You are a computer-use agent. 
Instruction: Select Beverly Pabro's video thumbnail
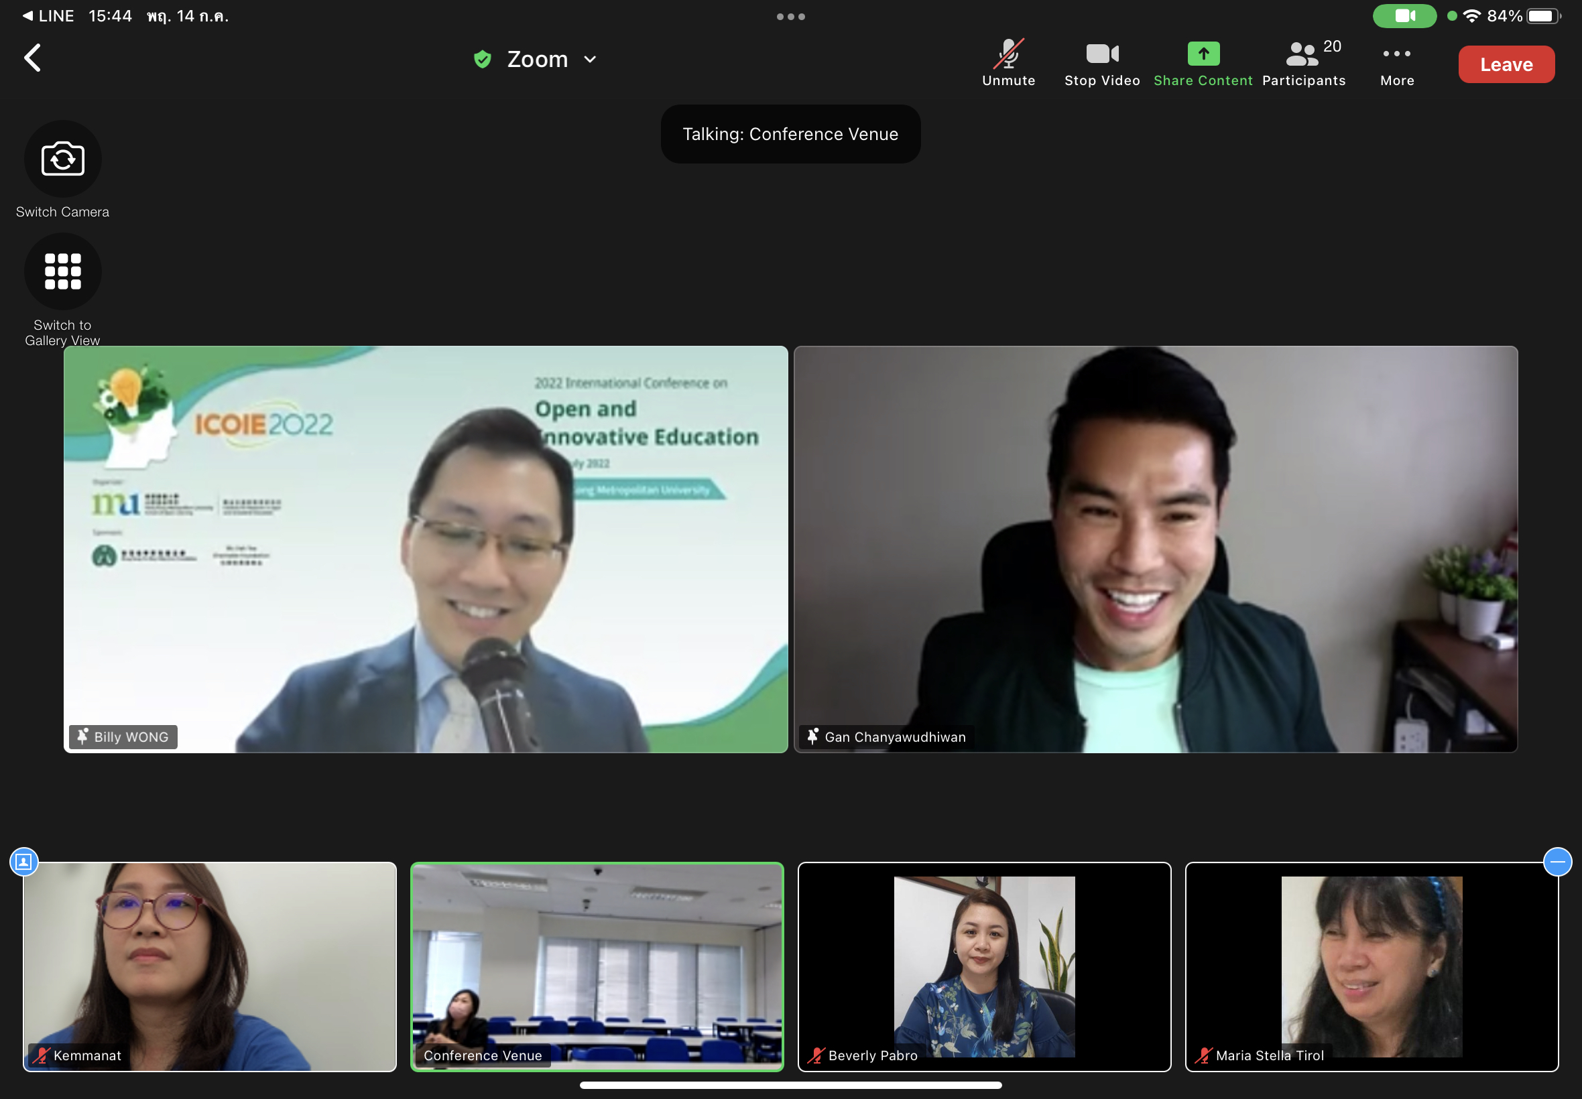pyautogui.click(x=983, y=966)
